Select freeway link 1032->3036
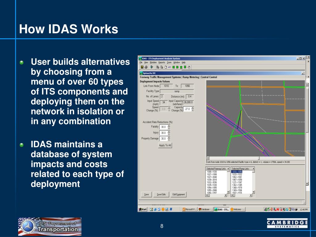Image resolution: width=316 pixels, height=237 pixels. click(x=212, y=182)
